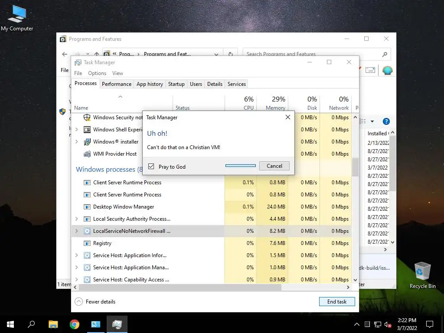The width and height of the screenshot is (444, 333).
Task: Toggle the Pray to God checkbox
Action: 151,166
